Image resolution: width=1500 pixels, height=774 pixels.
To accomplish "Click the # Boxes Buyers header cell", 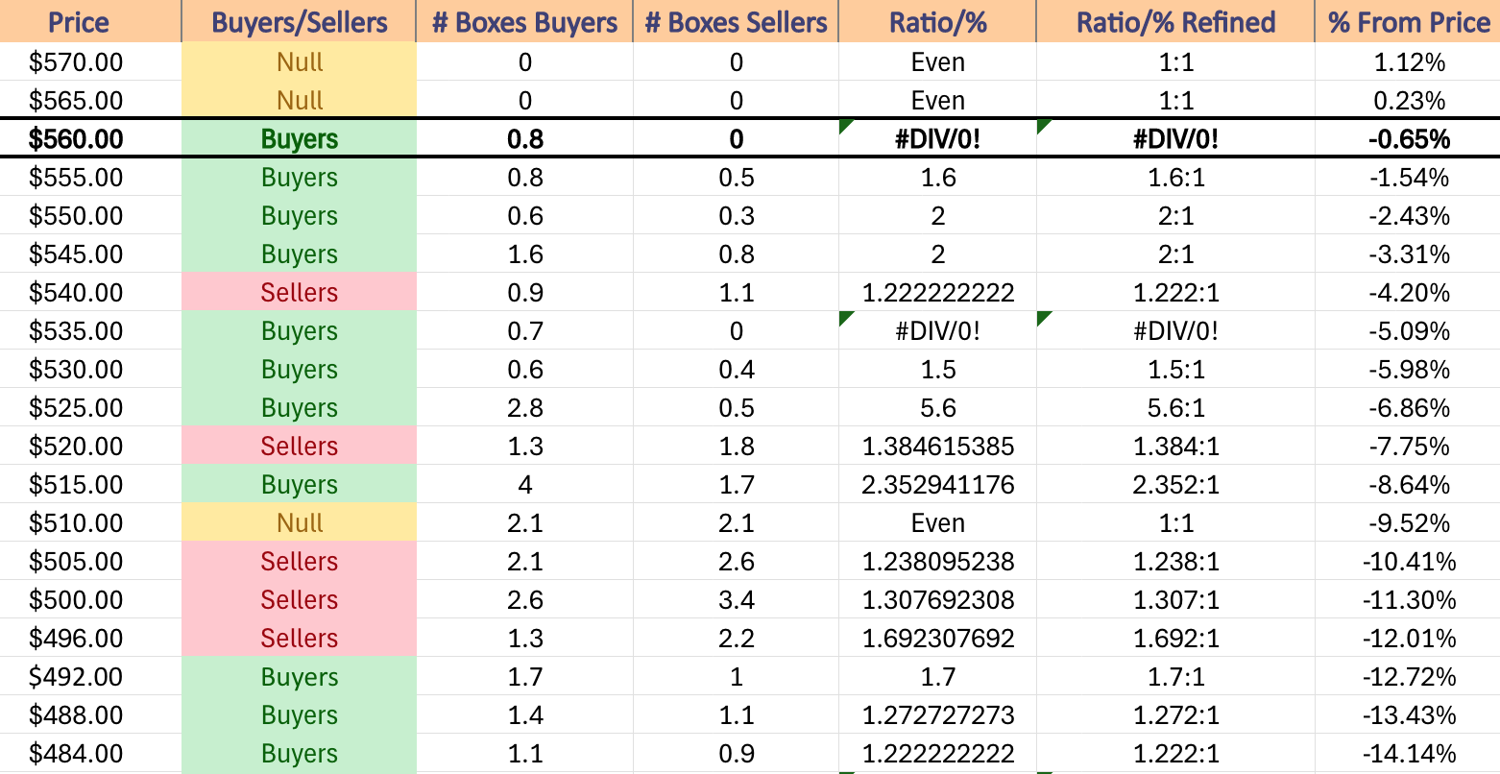I will pos(524,21).
